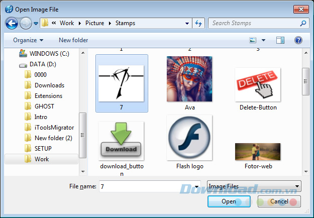Click the Fotor-web file name label
This screenshot has height=218, width=314.
(258, 166)
